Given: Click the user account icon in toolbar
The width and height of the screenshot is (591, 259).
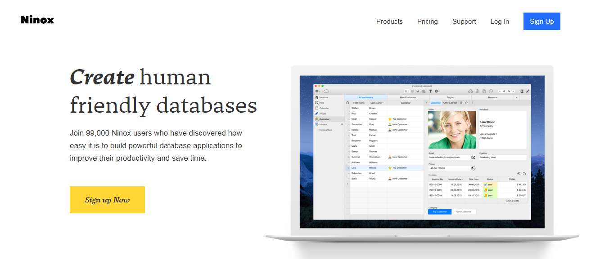Looking at the screenshot, I should click(x=522, y=91).
